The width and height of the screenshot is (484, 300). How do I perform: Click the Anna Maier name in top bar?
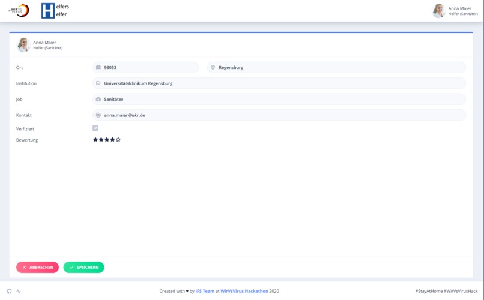point(459,8)
